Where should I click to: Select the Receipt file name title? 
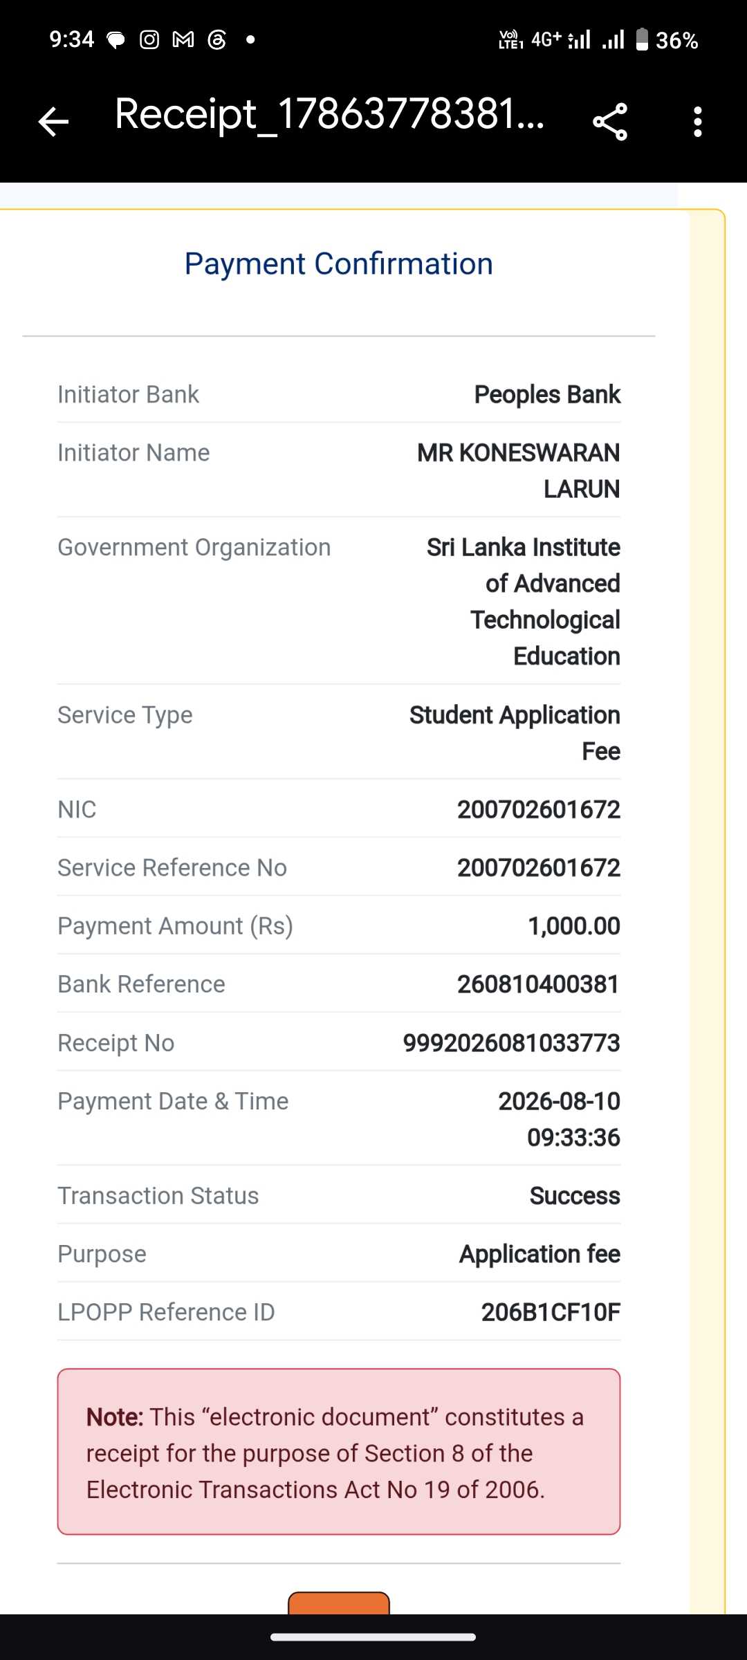329,114
